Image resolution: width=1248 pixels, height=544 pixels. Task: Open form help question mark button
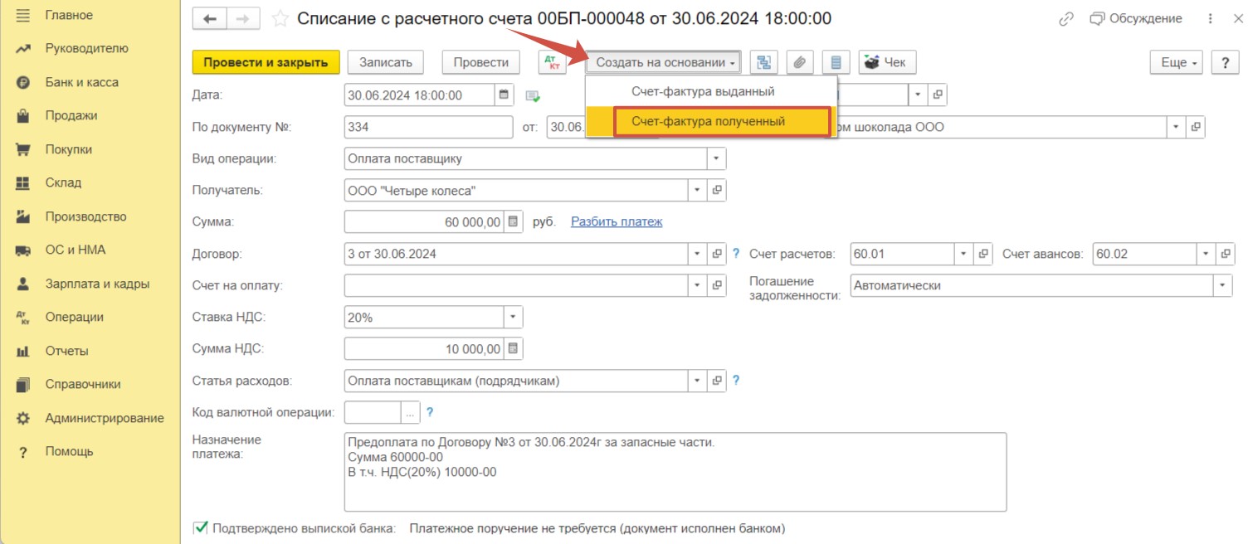point(1225,62)
